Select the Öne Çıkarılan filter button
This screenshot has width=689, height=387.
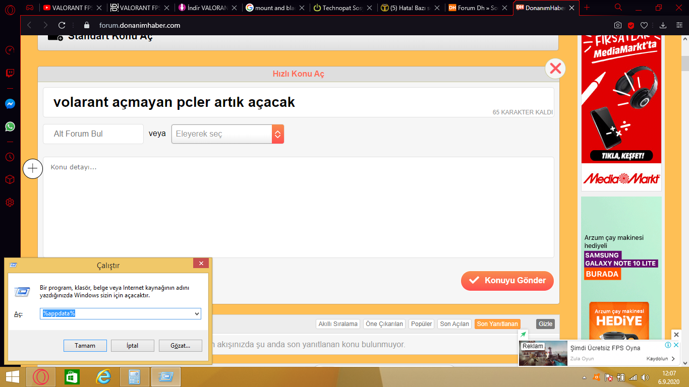384,324
